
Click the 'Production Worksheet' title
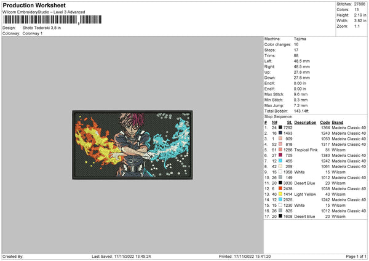pyautogui.click(x=34, y=5)
